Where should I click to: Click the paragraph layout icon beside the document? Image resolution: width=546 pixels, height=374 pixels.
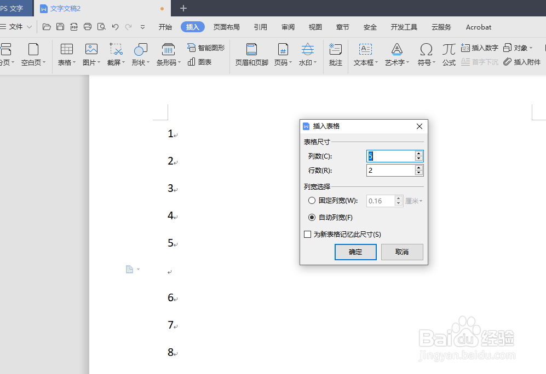pyautogui.click(x=129, y=270)
